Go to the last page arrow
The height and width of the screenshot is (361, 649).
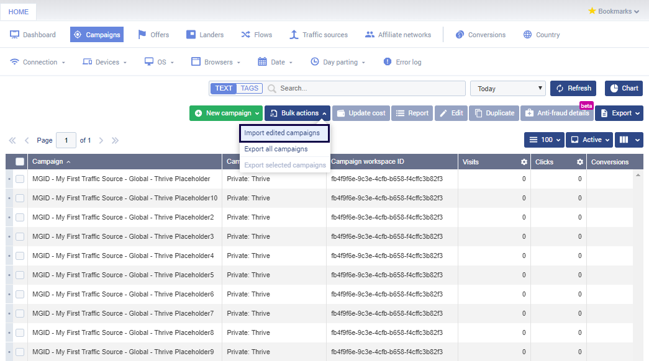point(115,141)
